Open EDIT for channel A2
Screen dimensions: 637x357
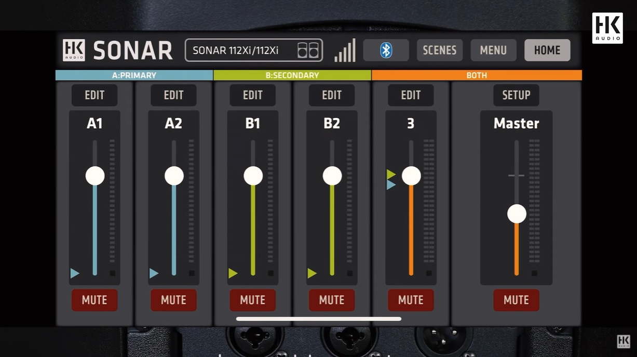(x=173, y=95)
